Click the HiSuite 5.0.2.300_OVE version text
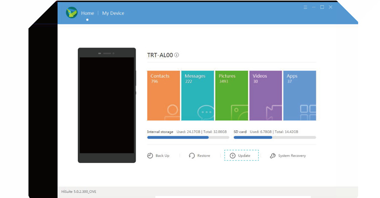Image resolution: width=380 pixels, height=198 pixels. tap(79, 192)
